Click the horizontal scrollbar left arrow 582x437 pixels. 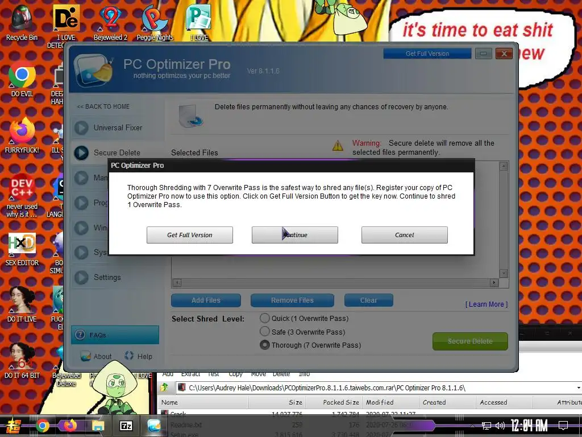(x=177, y=283)
